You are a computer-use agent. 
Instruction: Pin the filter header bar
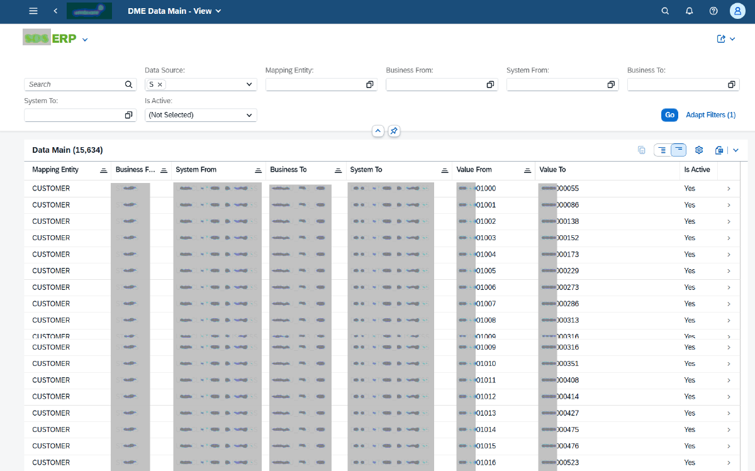[x=394, y=131]
